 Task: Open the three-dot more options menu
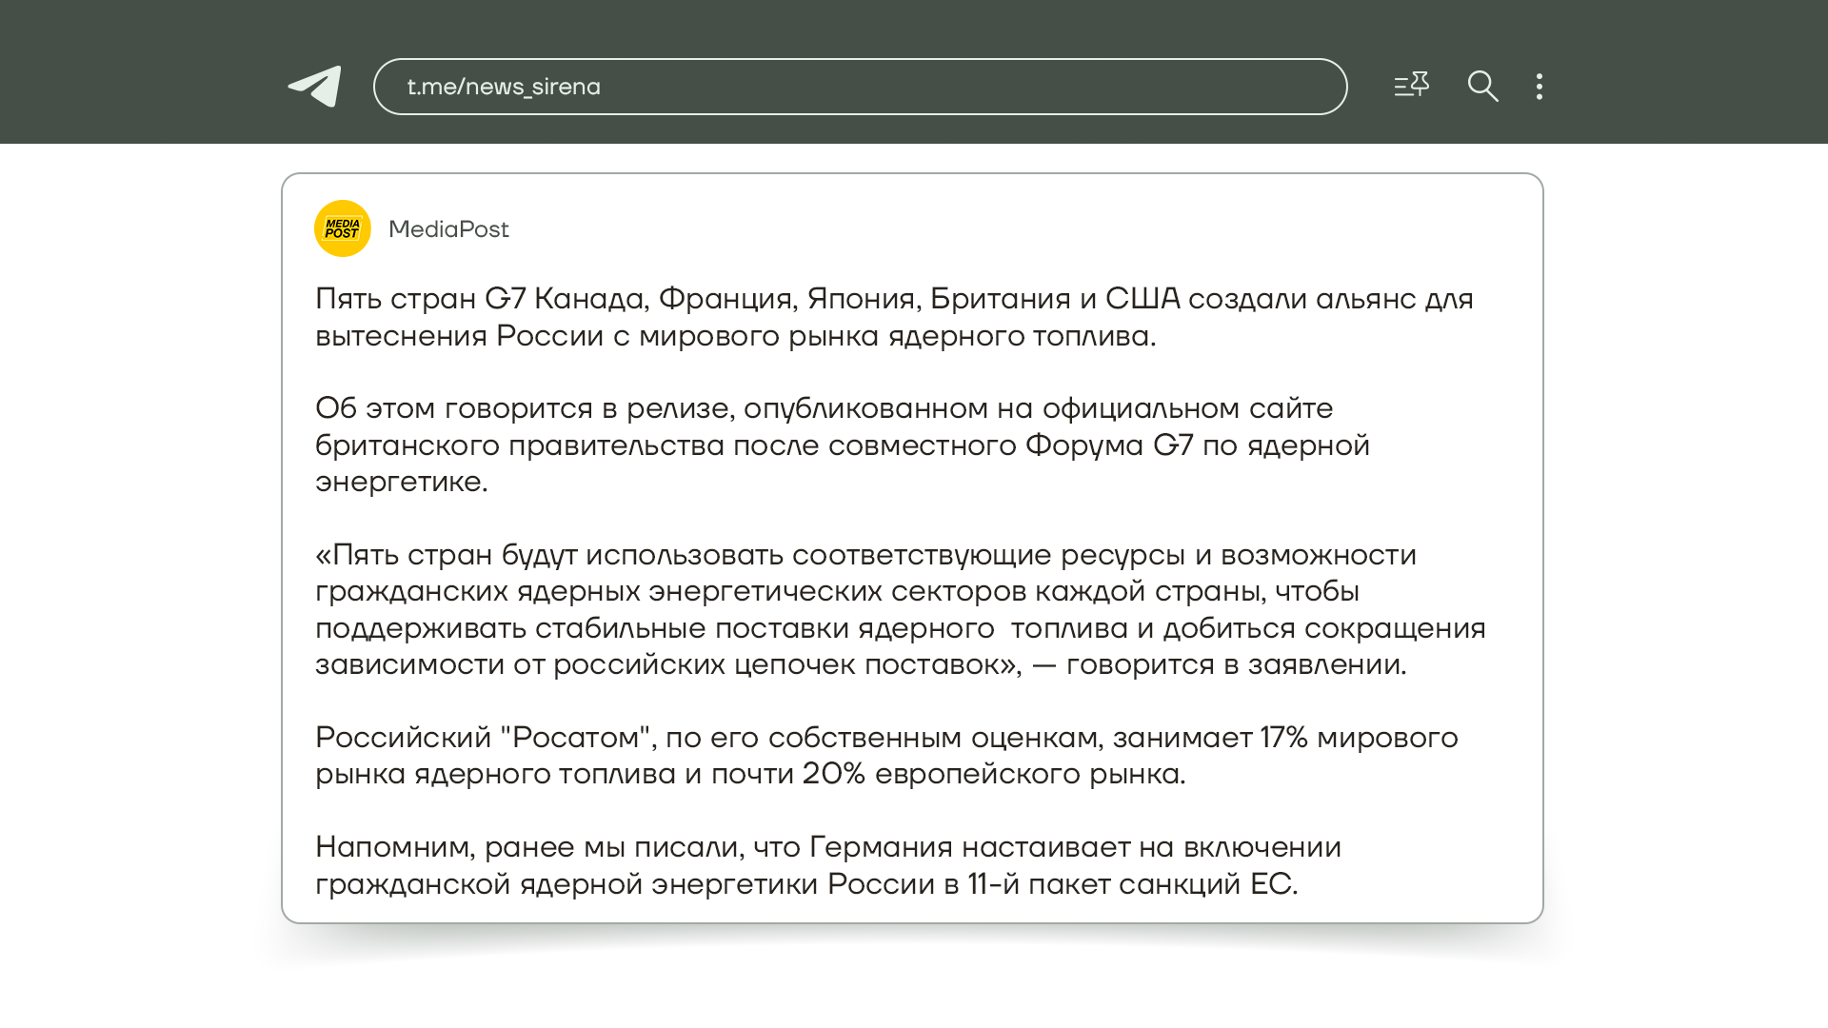click(x=1540, y=87)
